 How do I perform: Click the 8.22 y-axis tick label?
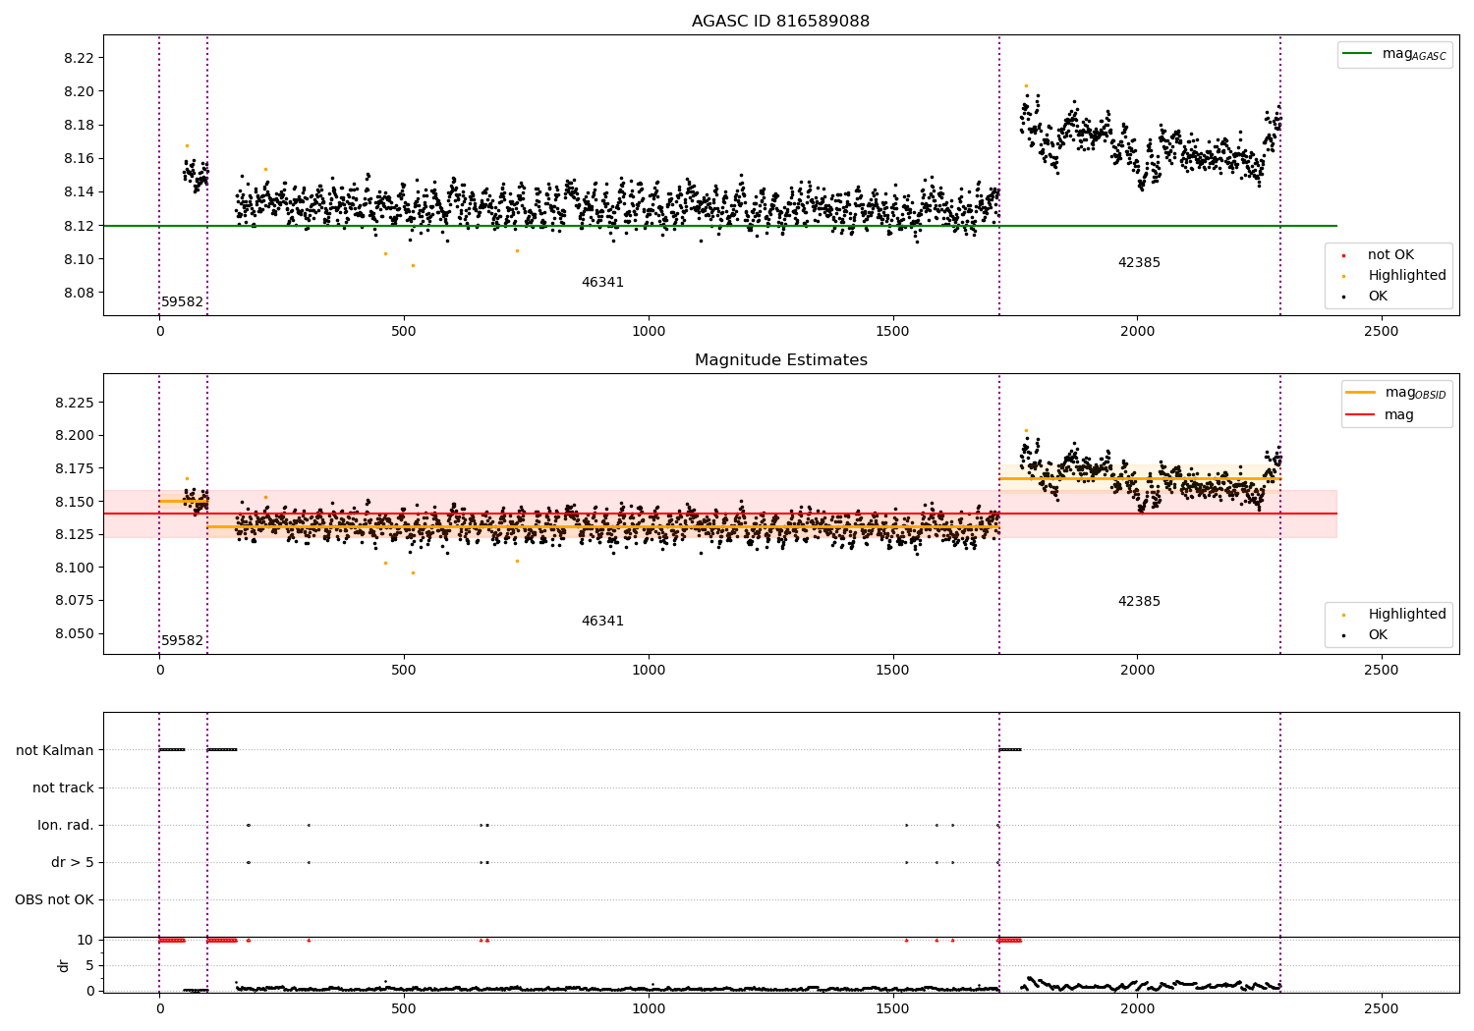pyautogui.click(x=79, y=58)
